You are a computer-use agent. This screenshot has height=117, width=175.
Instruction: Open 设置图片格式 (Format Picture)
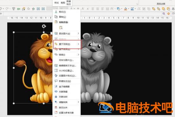pyautogui.click(x=66, y=76)
